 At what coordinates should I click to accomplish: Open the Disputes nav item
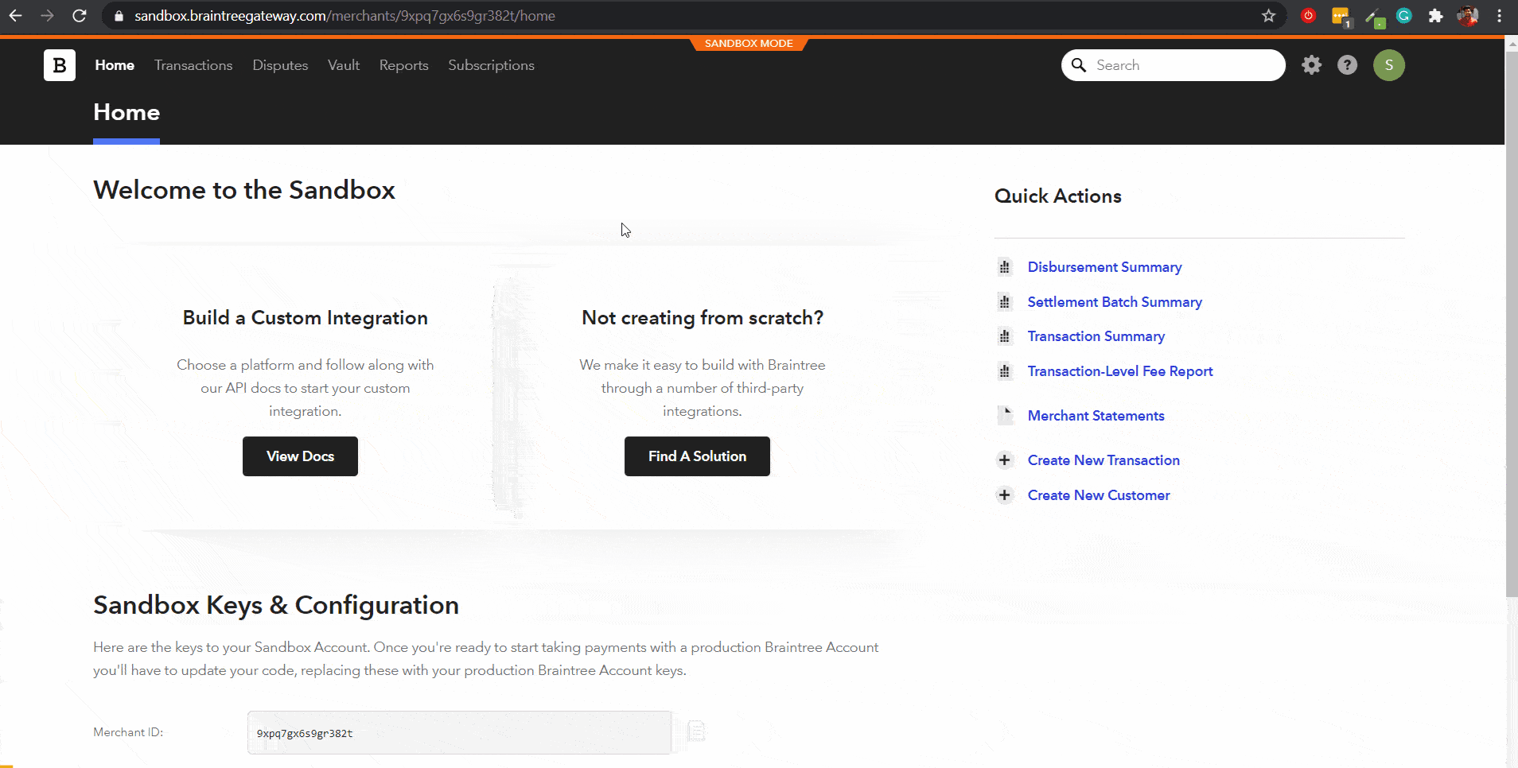tap(280, 65)
